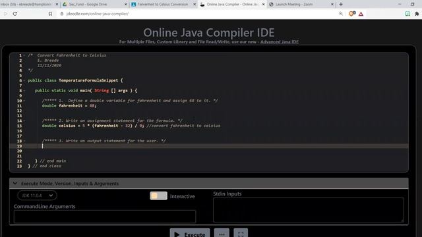Close the Launch Meeting Zoom tab

pyautogui.click(x=332, y=5)
